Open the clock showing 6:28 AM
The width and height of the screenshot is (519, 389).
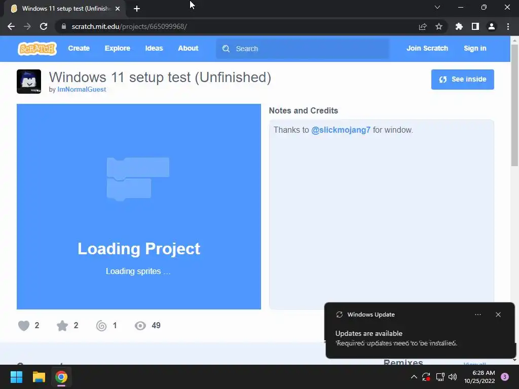point(479,377)
